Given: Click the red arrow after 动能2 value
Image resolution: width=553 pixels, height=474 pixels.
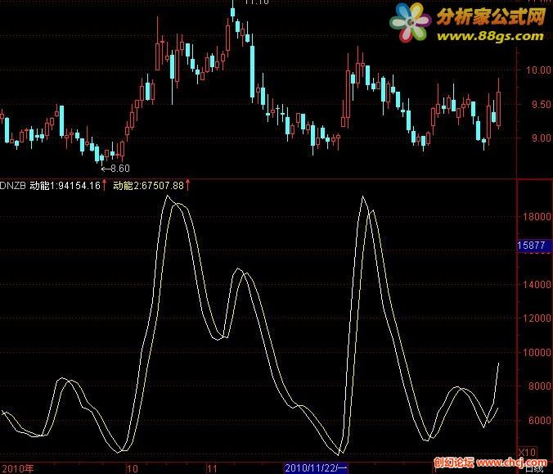Looking at the screenshot, I should click(x=187, y=185).
